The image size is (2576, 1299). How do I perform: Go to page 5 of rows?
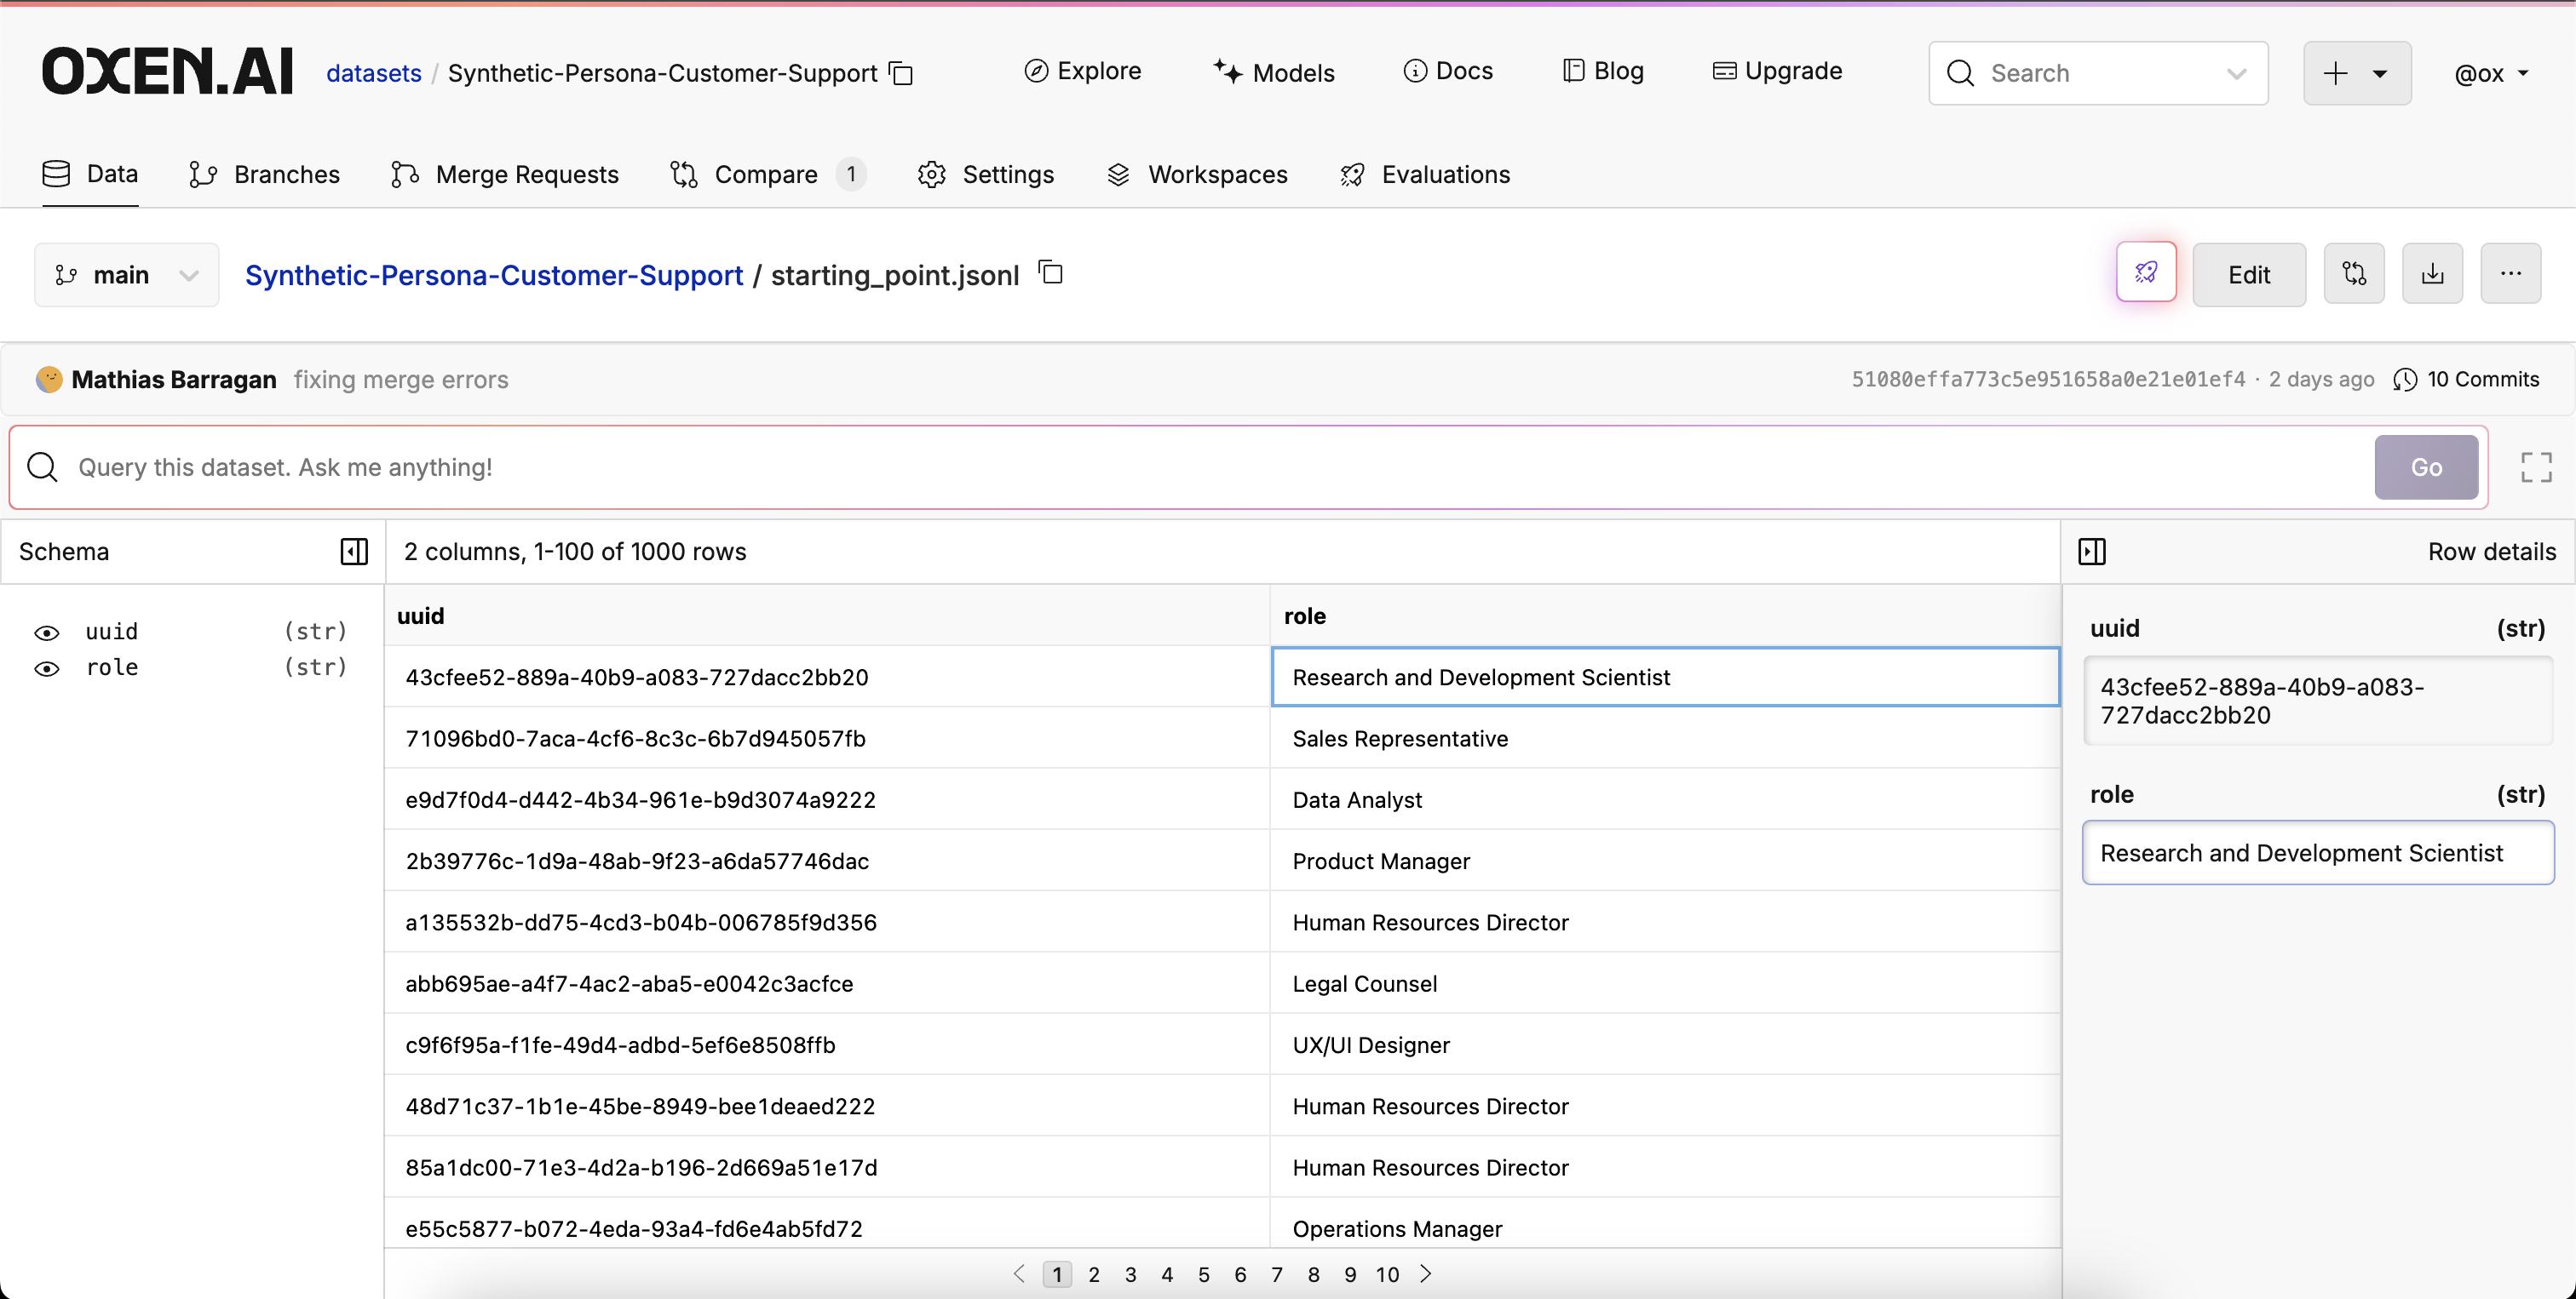click(1203, 1274)
